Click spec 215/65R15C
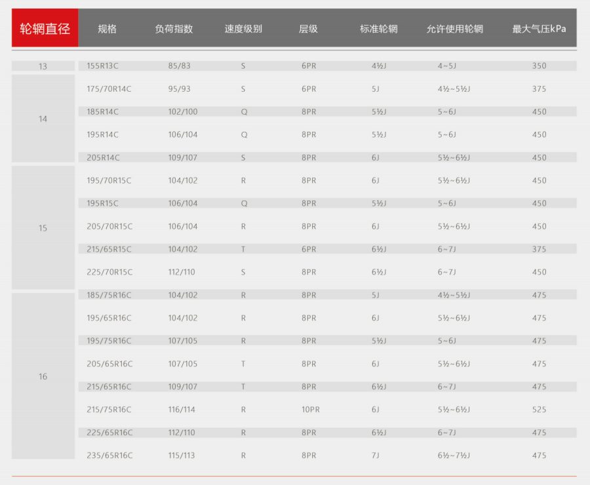This screenshot has width=590, height=485. click(109, 249)
